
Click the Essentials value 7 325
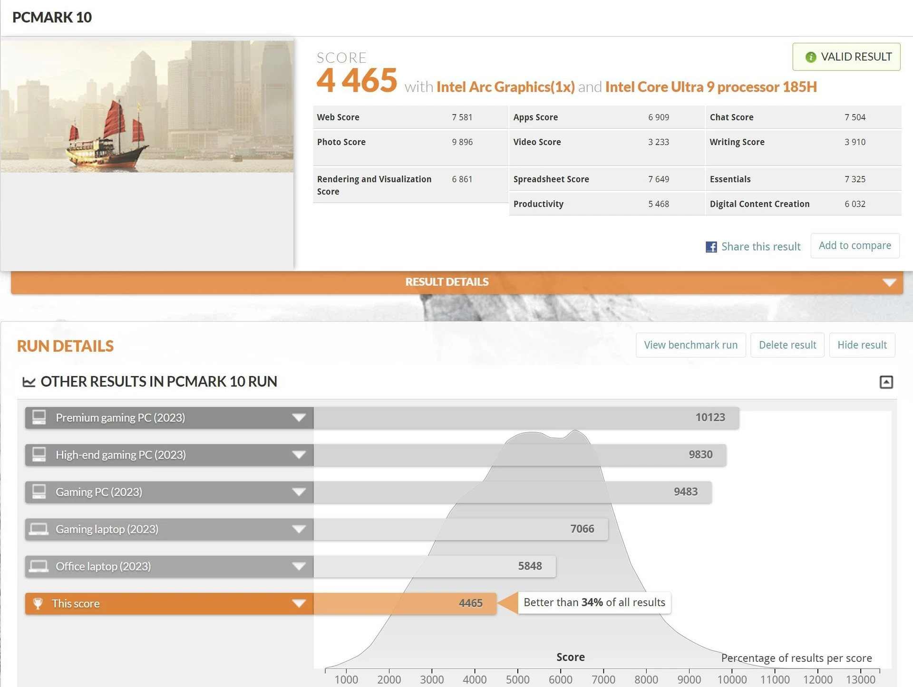(855, 179)
